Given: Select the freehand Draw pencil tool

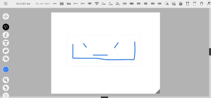Looking at the screenshot, I should click(x=6, y=35).
